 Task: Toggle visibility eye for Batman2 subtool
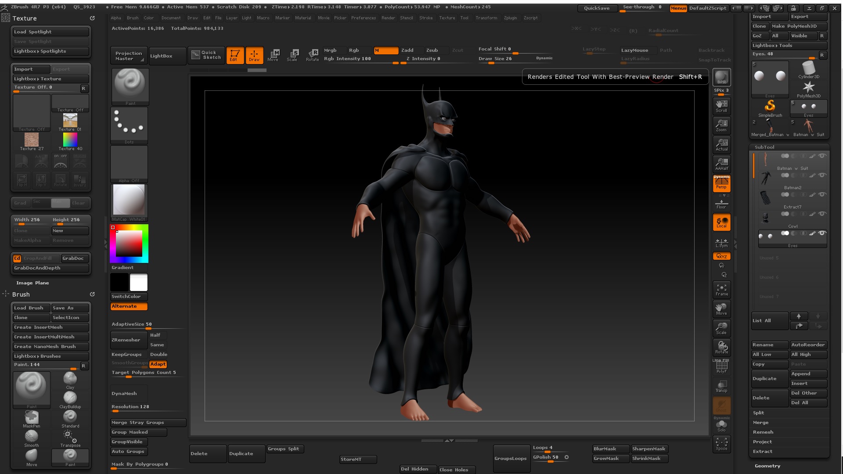tap(822, 175)
